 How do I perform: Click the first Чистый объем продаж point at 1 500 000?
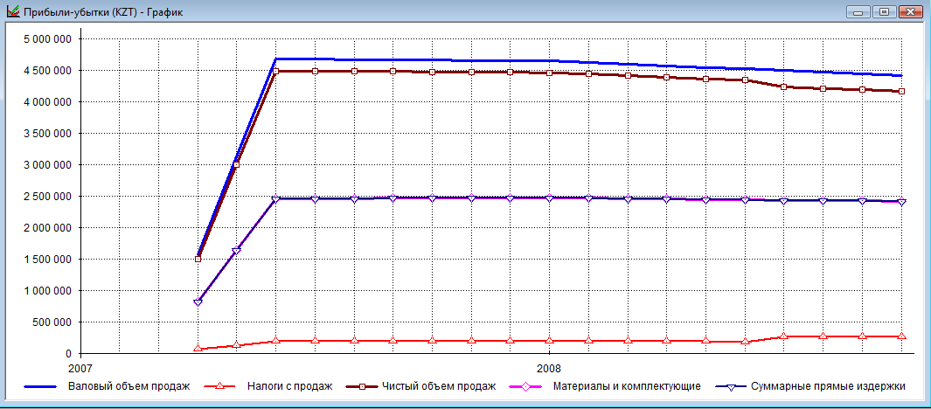(x=198, y=259)
